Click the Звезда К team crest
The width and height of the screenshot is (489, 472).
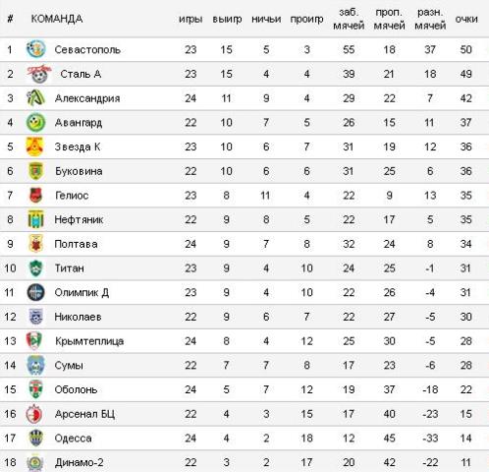34,147
